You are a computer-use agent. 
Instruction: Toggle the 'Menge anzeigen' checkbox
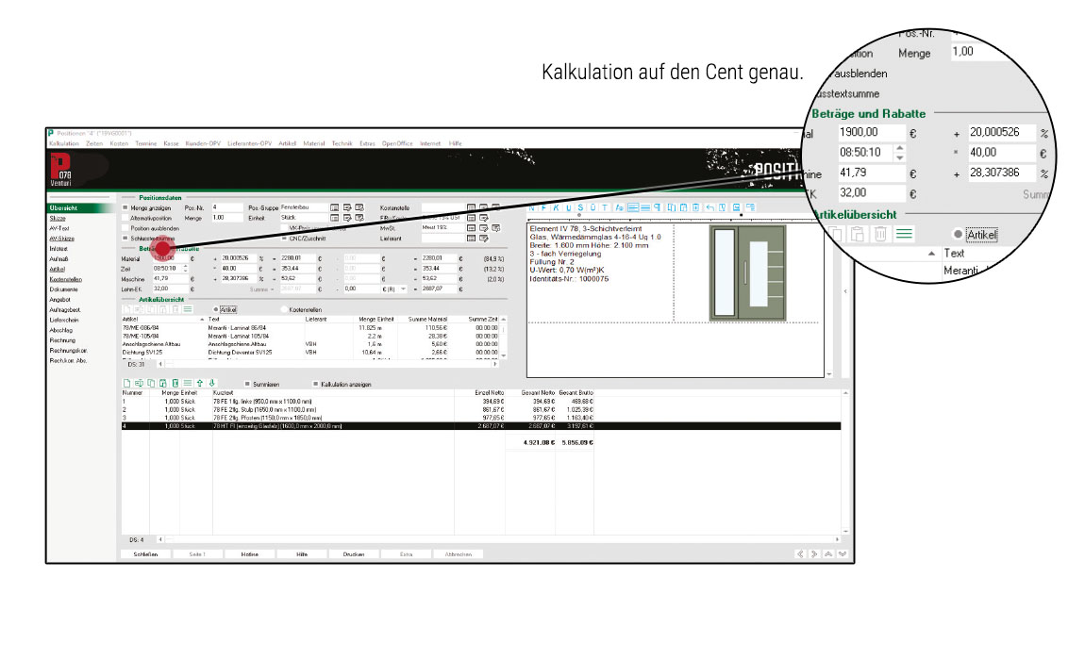[x=125, y=206]
